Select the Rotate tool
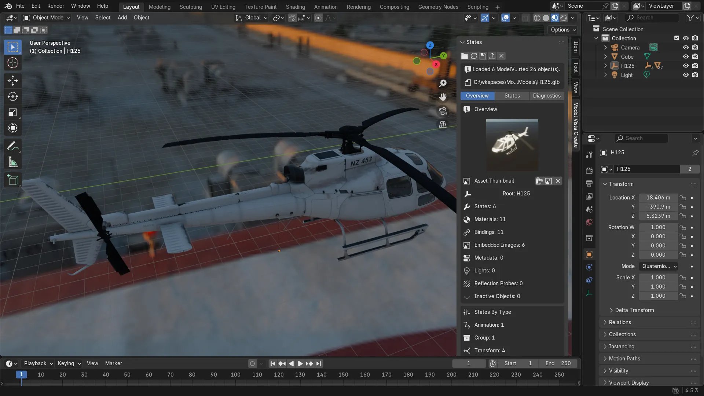The height and width of the screenshot is (396, 704). tap(13, 96)
